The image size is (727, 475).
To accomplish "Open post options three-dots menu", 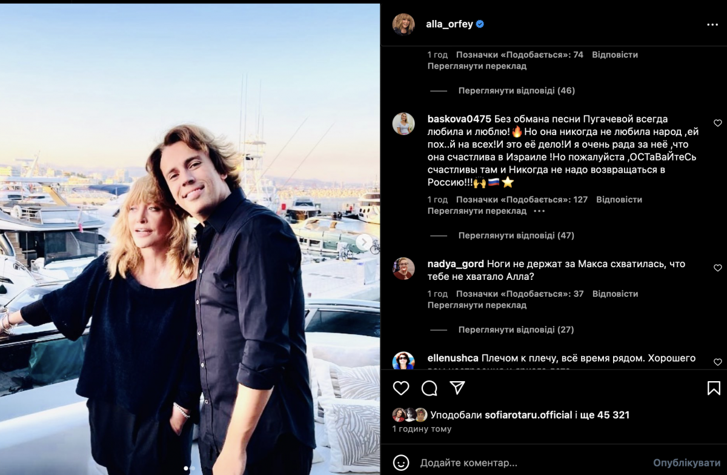I will 712,25.
